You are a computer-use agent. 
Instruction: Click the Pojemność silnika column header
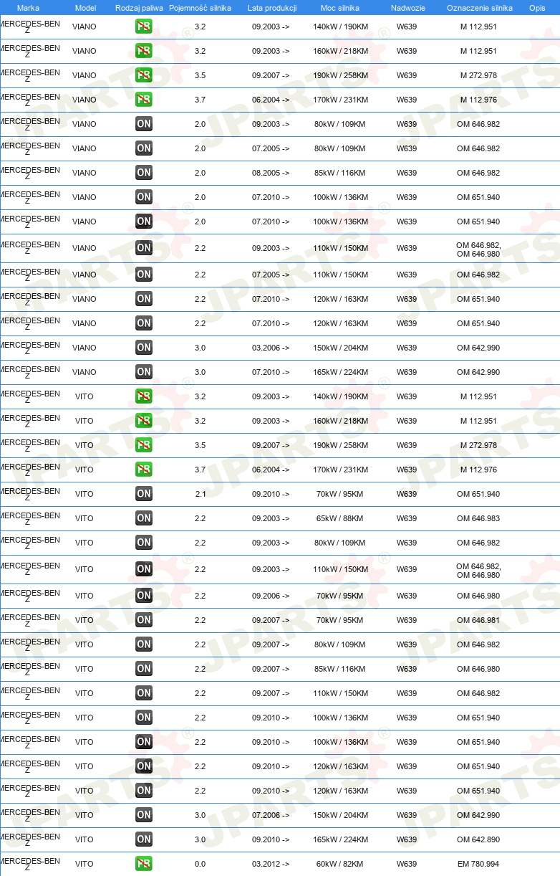[x=200, y=8]
